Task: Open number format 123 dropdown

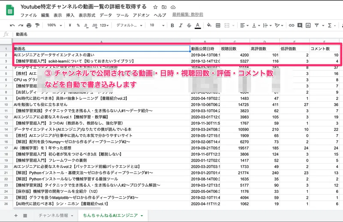Action: click(x=104, y=25)
